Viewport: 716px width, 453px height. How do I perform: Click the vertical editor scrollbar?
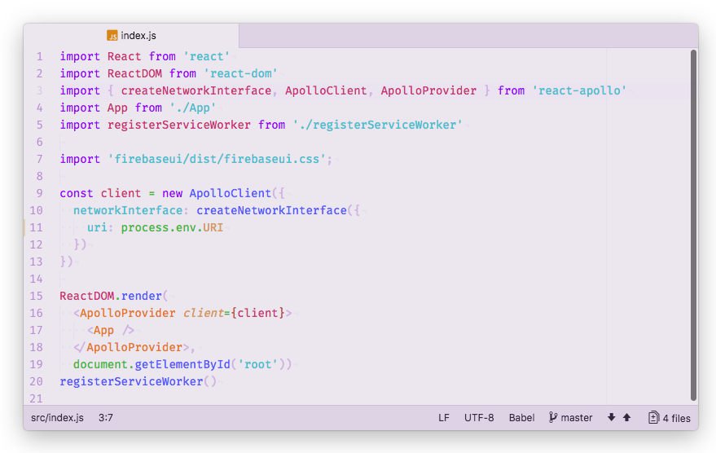(693, 225)
